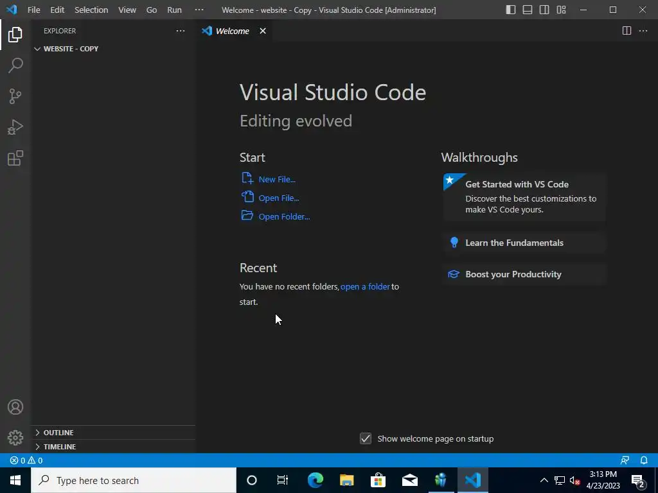Open editor More Actions ellipsis
Viewport: 658px width, 493px height.
(x=643, y=31)
